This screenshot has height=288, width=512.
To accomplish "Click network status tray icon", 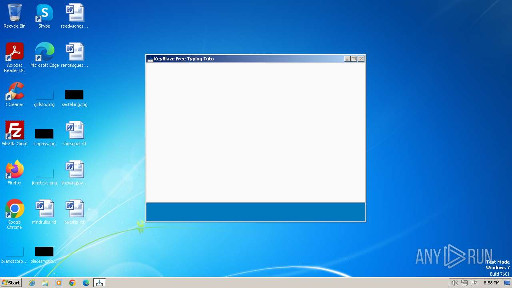I will tap(464, 283).
